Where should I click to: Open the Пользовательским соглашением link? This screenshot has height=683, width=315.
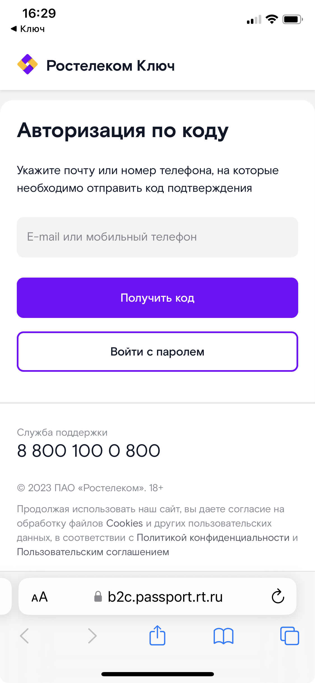pos(93,552)
